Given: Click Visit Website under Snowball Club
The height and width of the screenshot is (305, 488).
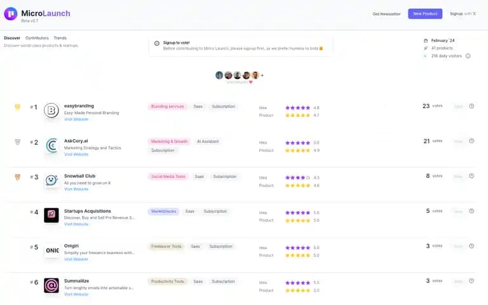Looking at the screenshot, I should point(76,189).
